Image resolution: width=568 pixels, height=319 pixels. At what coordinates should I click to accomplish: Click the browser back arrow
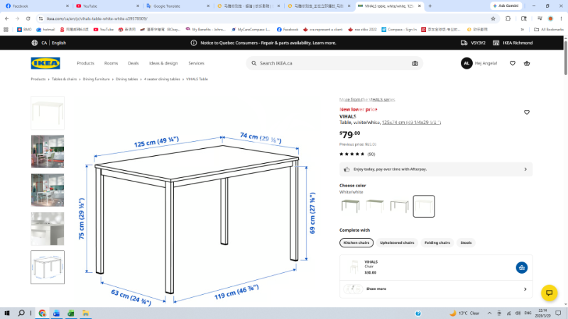tap(7, 18)
